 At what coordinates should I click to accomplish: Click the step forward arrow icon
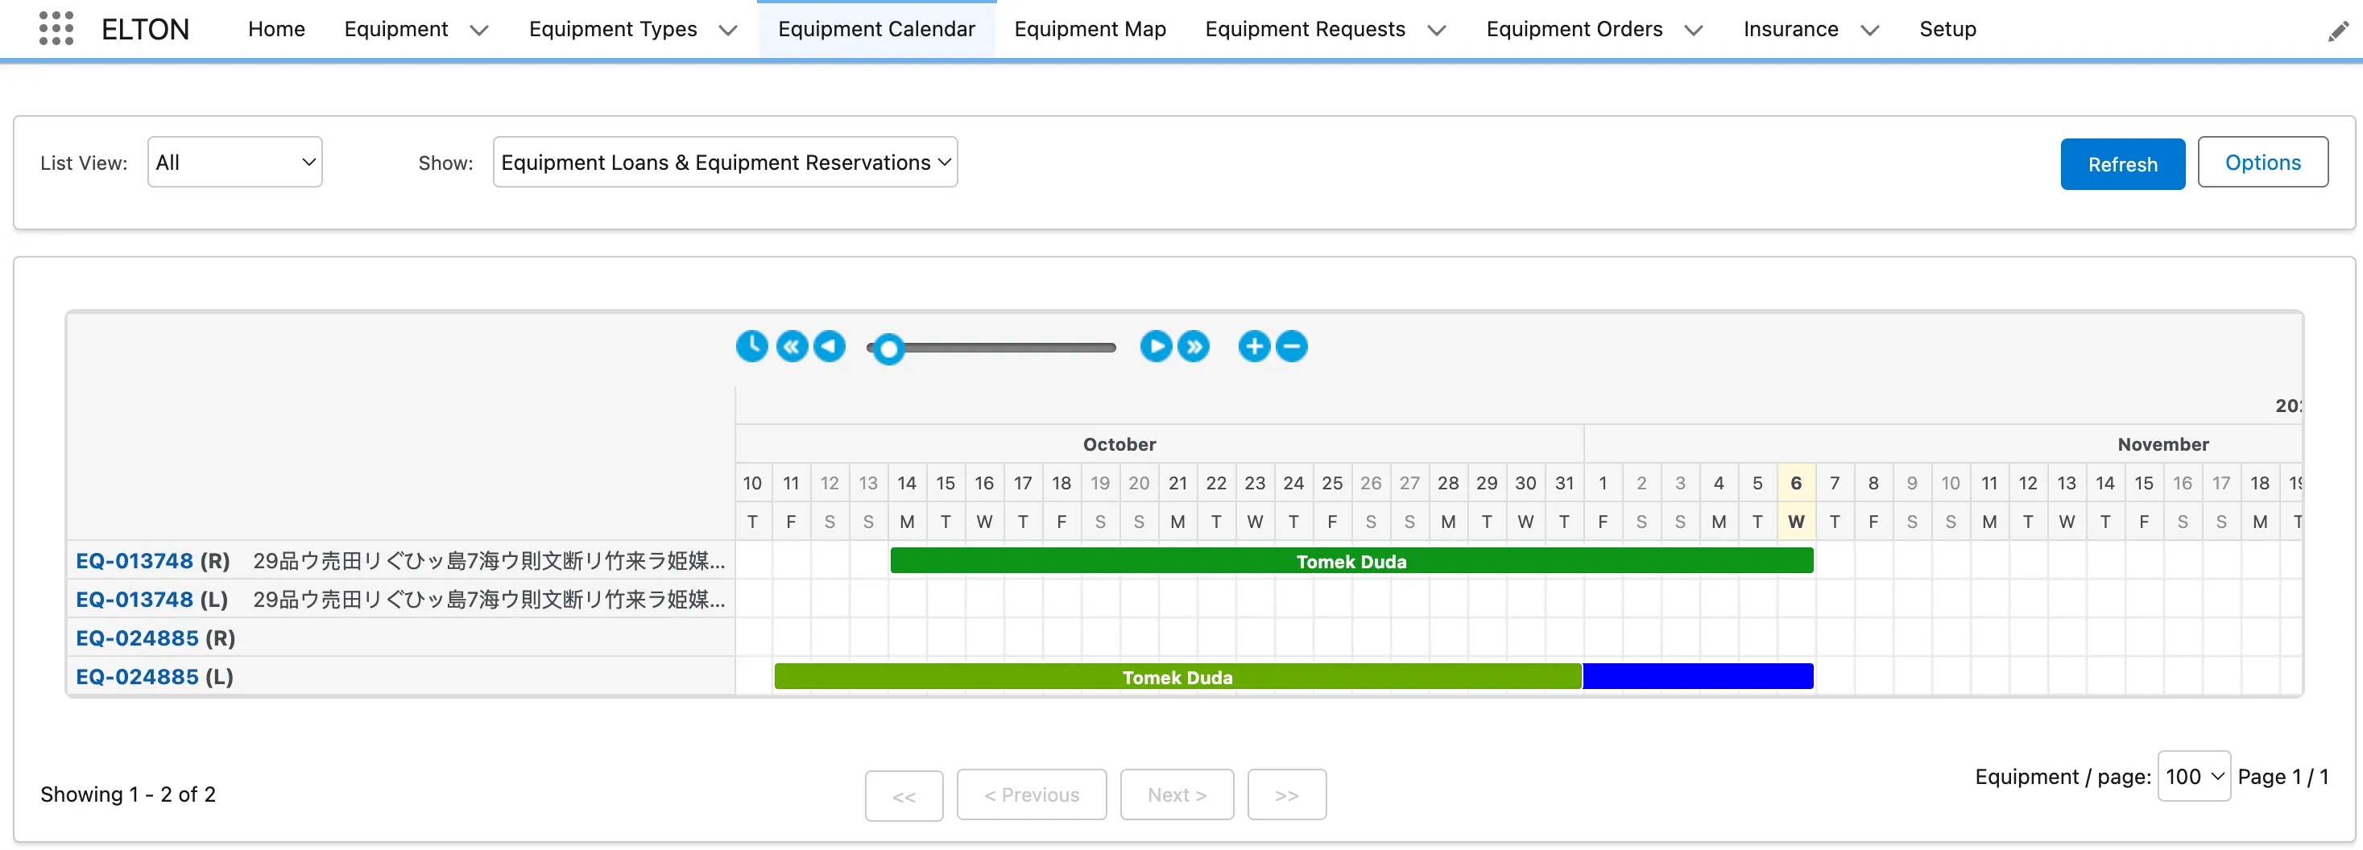1156,347
